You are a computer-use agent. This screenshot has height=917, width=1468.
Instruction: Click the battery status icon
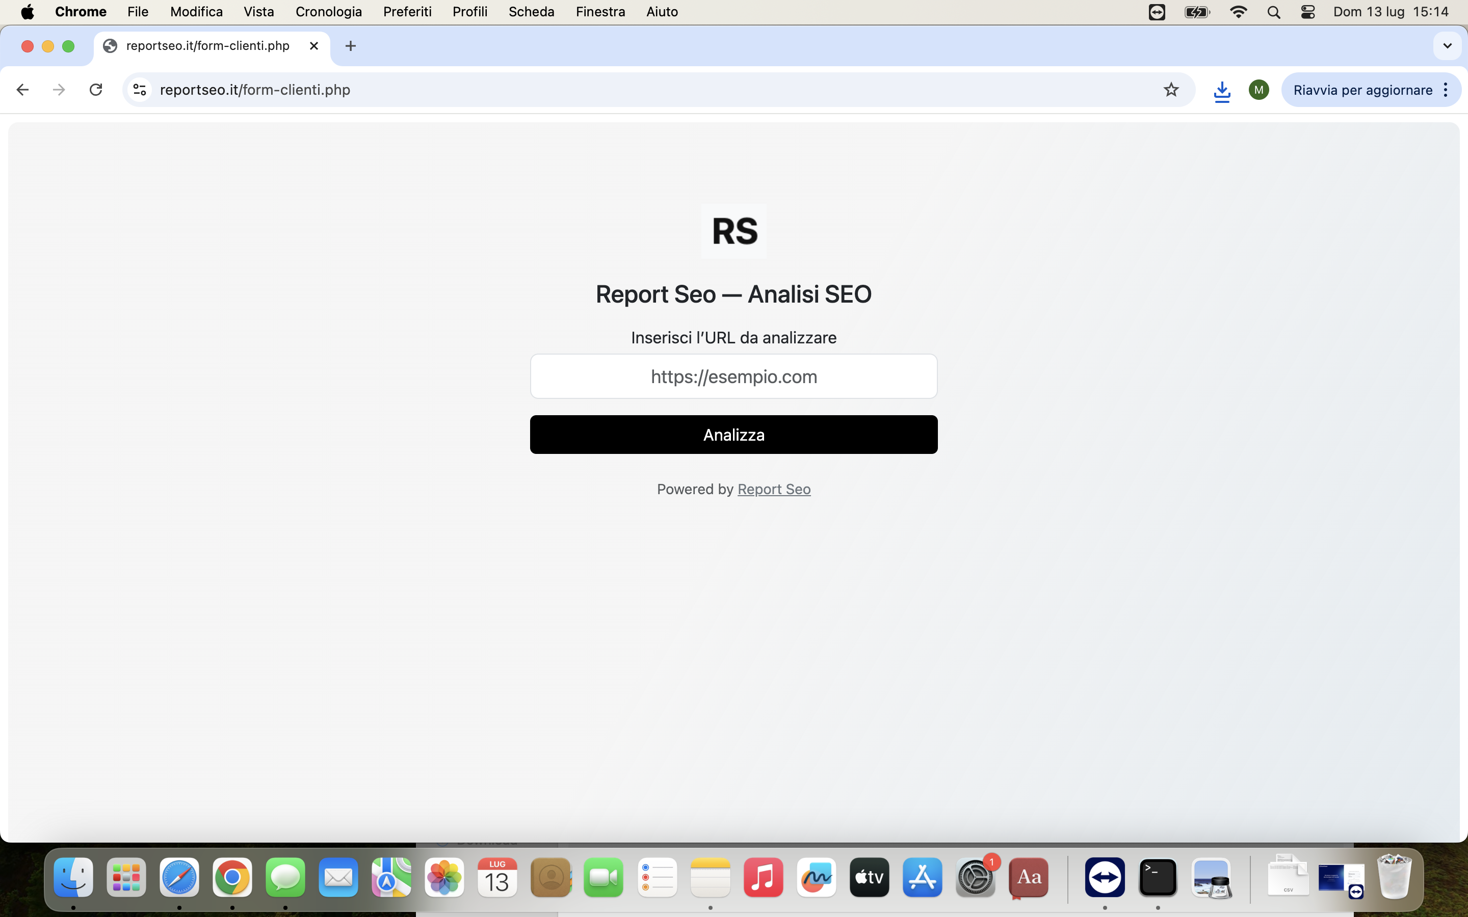(1197, 12)
